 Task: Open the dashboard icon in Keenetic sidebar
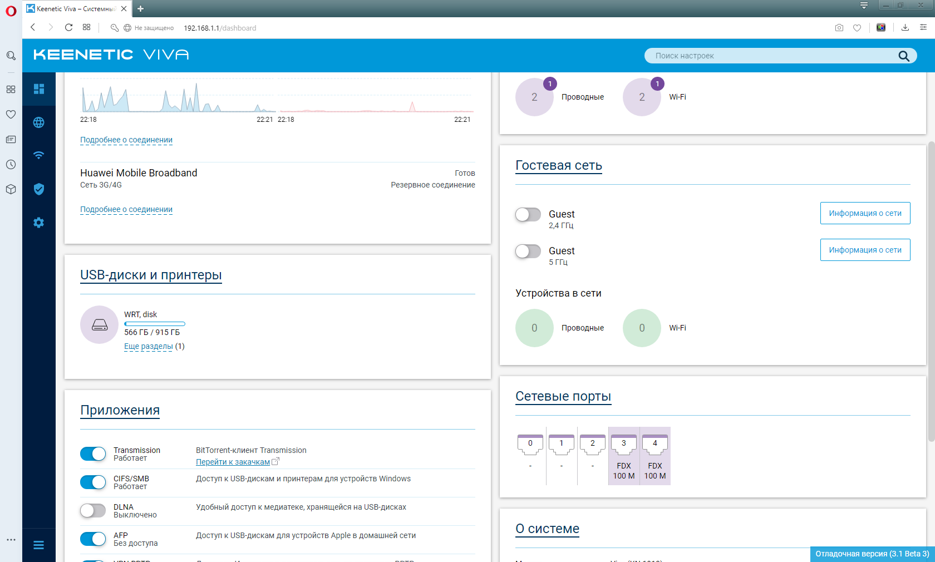[x=38, y=89]
